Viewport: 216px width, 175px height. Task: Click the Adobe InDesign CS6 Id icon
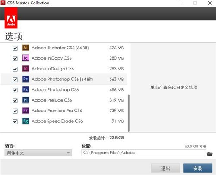click(x=25, y=69)
